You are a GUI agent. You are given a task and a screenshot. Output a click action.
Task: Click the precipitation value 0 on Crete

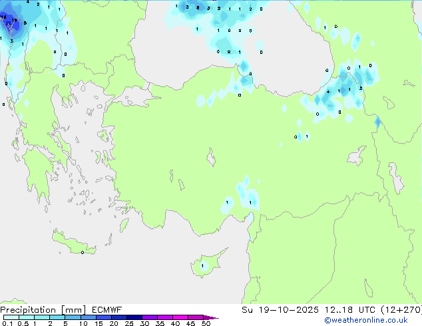[x=83, y=253]
